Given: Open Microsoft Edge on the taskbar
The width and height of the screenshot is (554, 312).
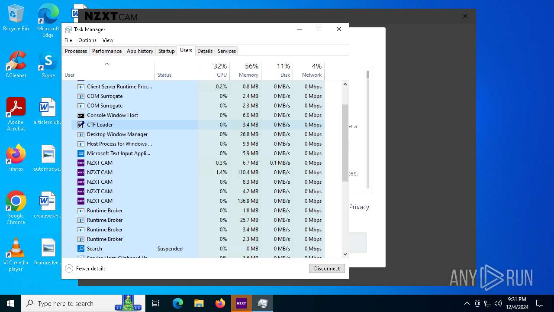Looking at the screenshot, I should pos(178,303).
